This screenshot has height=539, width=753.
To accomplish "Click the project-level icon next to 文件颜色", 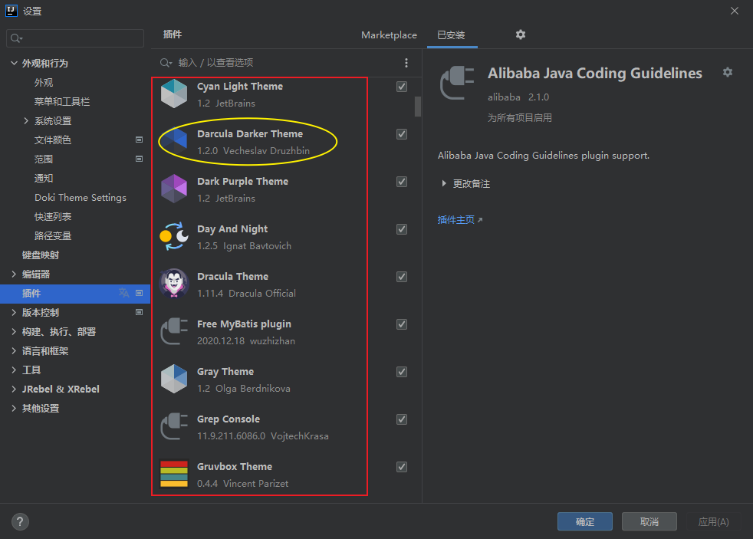I will [140, 140].
